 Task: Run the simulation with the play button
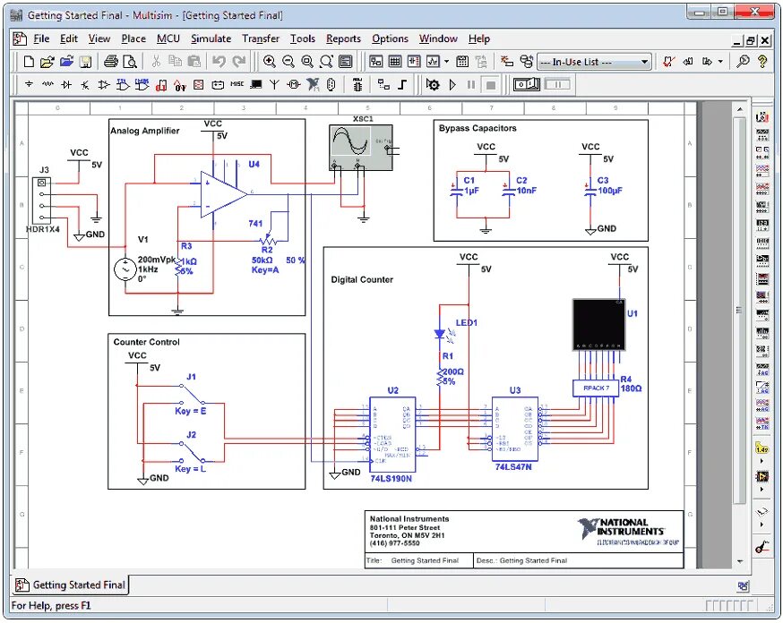(x=452, y=84)
